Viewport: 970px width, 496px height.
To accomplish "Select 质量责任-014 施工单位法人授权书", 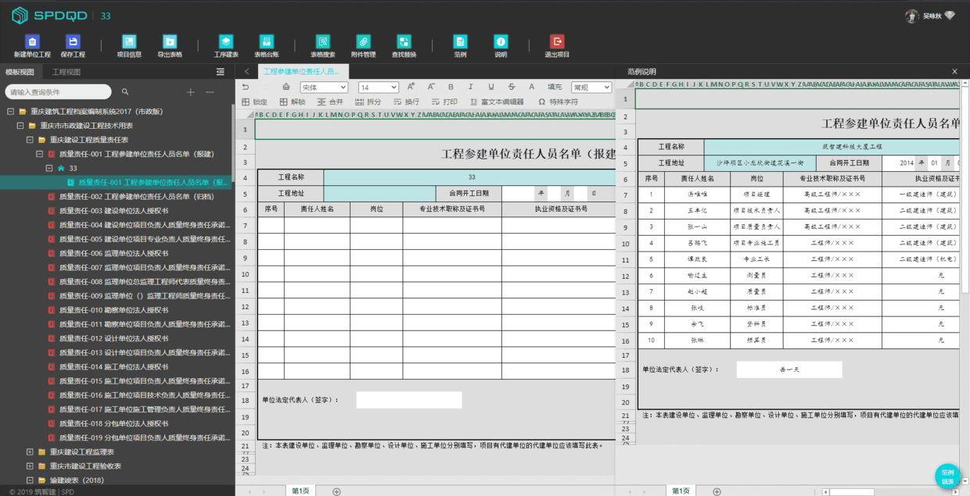I will tap(113, 366).
